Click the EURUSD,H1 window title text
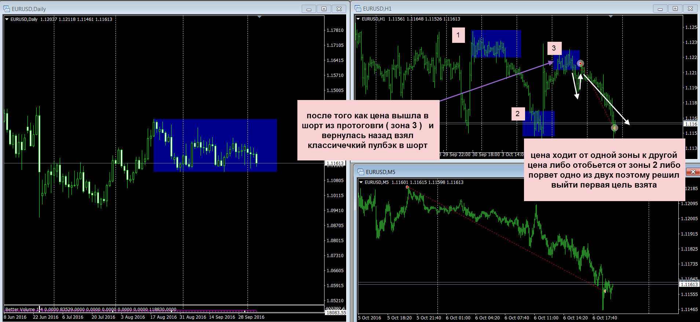 (377, 8)
